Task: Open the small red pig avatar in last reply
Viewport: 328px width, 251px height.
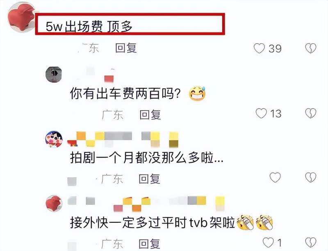Action: [x=54, y=204]
